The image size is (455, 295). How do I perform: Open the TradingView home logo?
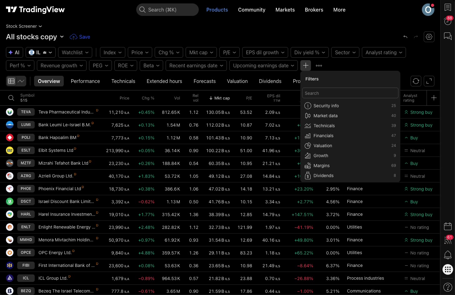click(35, 10)
